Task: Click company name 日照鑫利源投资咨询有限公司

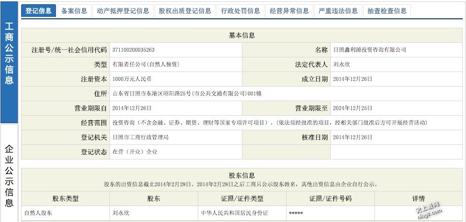Action: click(x=369, y=50)
